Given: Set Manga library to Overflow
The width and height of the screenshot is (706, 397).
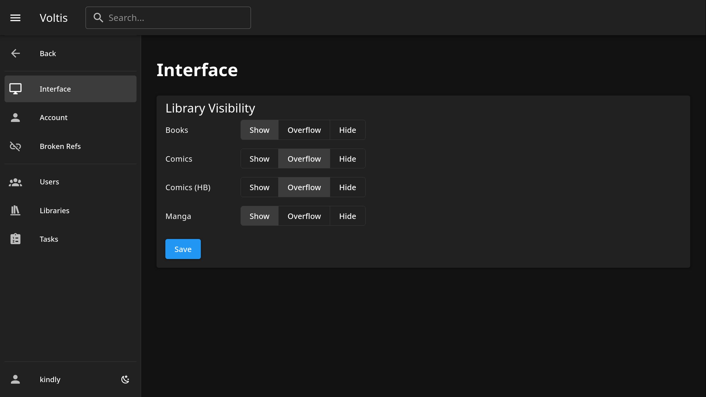Looking at the screenshot, I should tap(304, 216).
